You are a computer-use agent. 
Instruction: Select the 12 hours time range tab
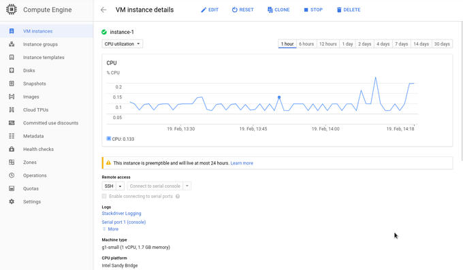coord(328,44)
